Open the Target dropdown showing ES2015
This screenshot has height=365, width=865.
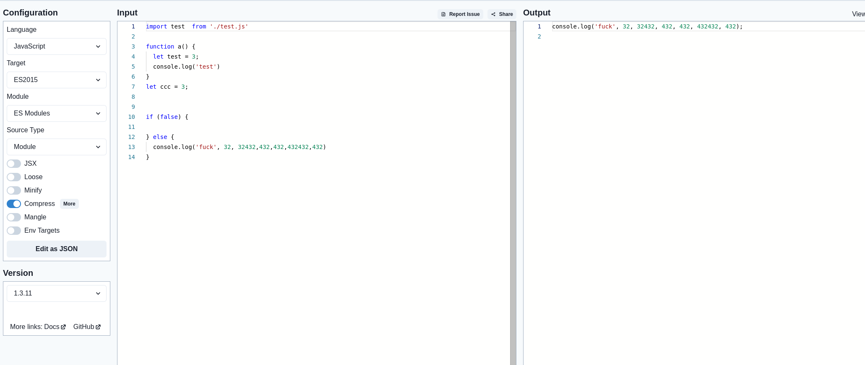tap(57, 80)
